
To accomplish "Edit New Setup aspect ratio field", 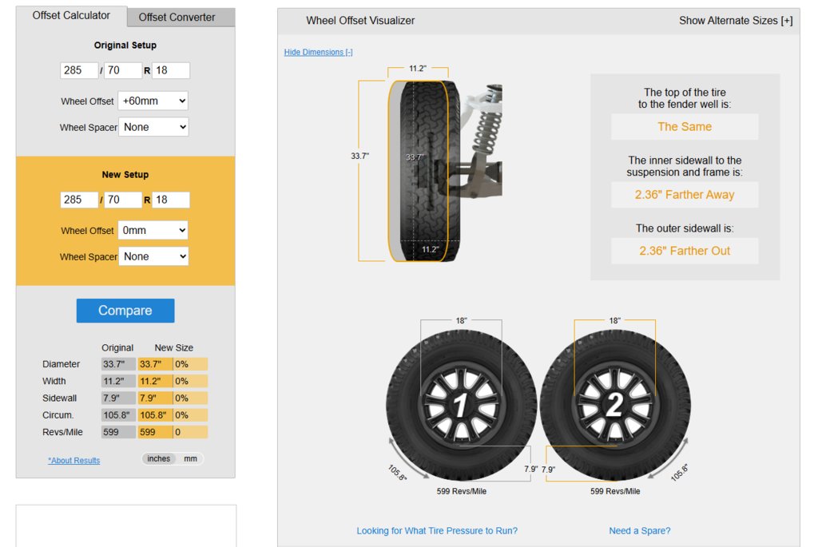I will (123, 200).
